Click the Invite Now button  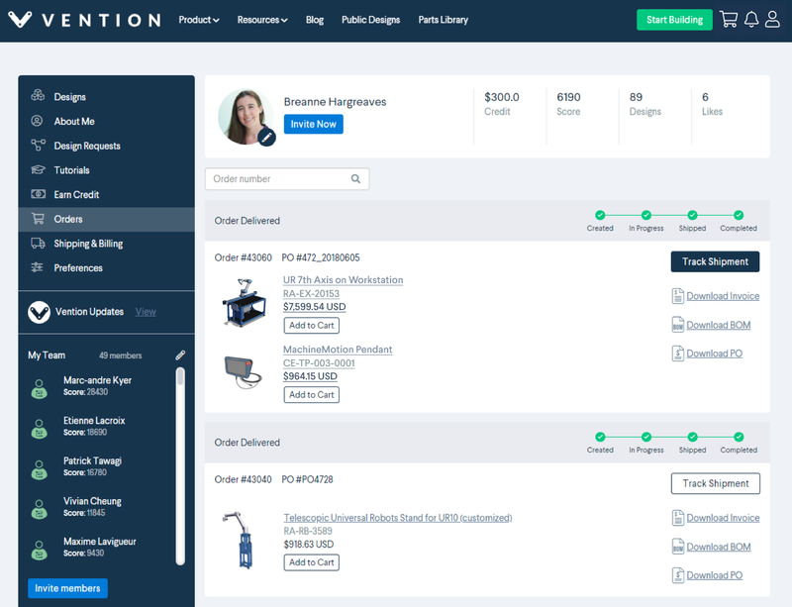313,124
